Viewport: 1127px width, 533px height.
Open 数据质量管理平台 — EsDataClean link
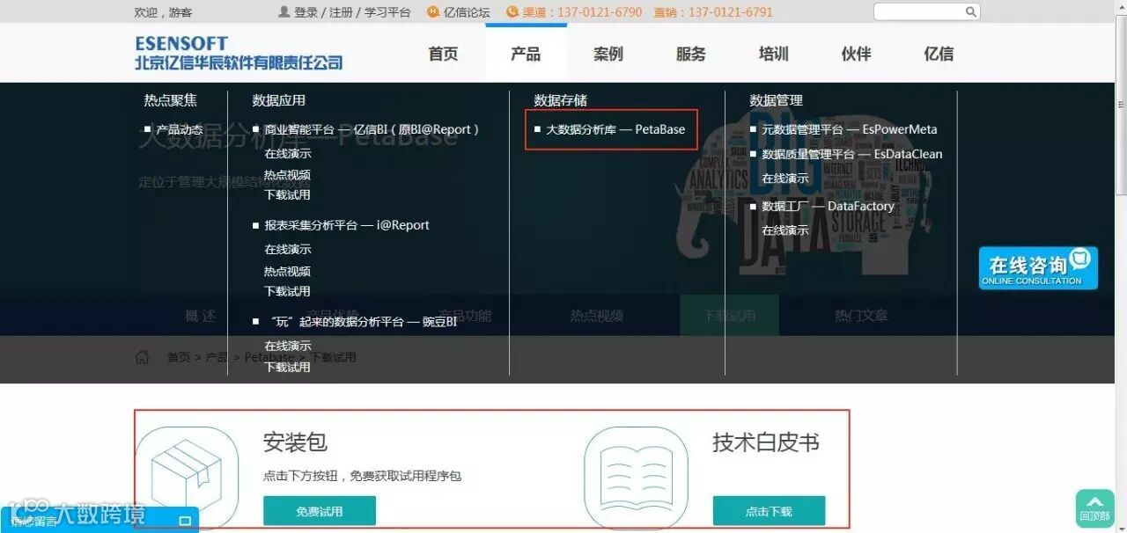[852, 154]
